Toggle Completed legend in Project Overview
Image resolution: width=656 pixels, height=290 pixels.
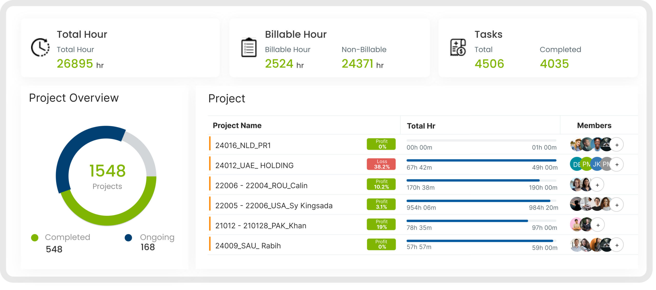coord(67,237)
